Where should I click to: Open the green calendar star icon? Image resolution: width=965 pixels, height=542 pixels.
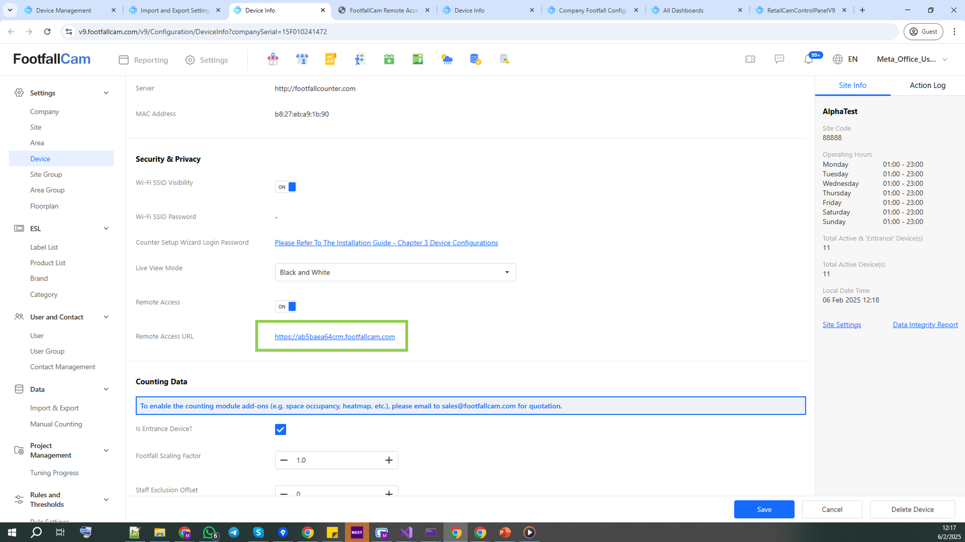point(389,59)
